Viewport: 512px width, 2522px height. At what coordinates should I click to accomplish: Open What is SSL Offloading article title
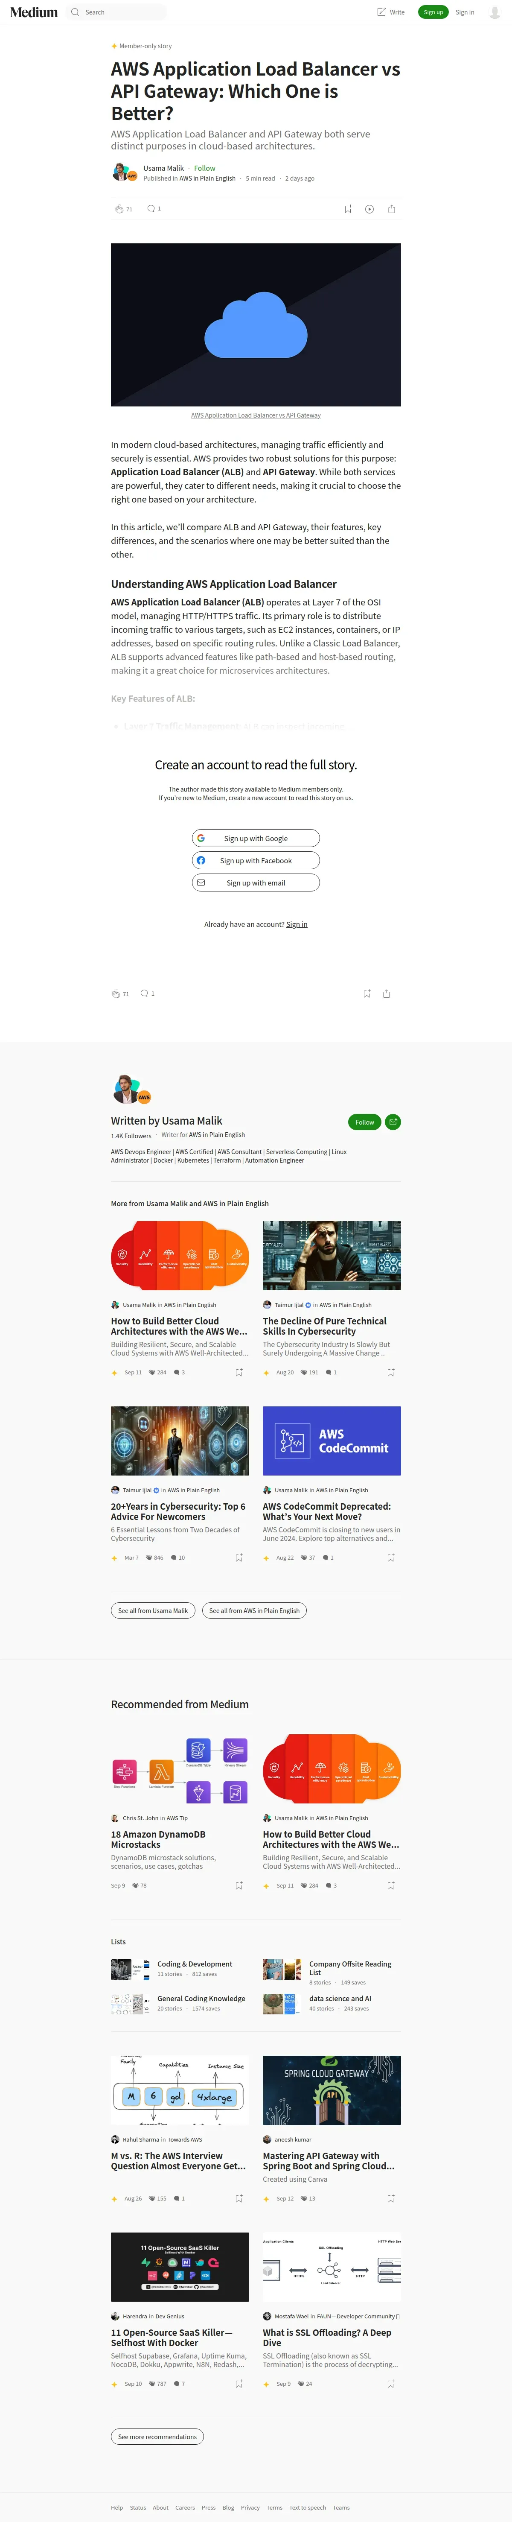pos(327,2337)
